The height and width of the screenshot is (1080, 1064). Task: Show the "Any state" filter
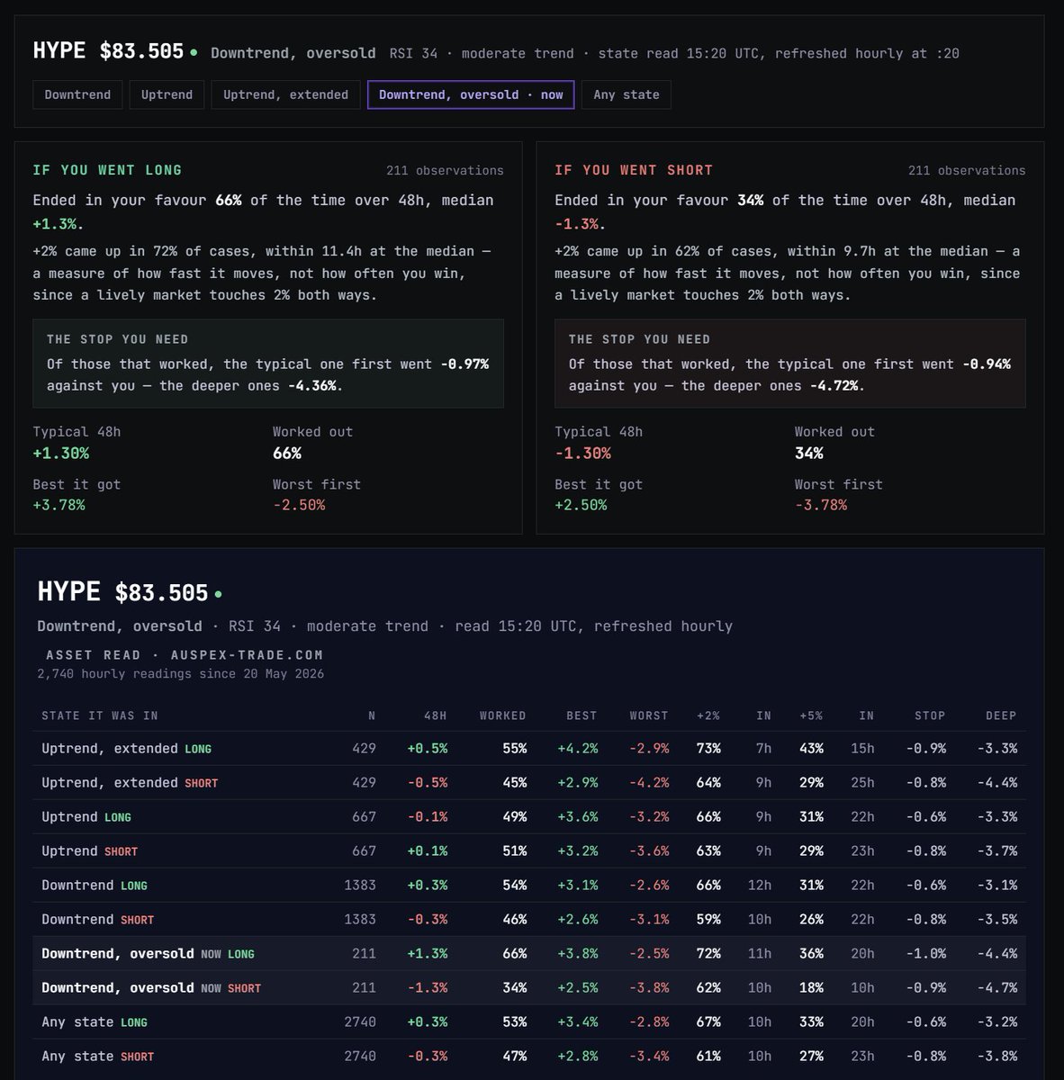[627, 94]
